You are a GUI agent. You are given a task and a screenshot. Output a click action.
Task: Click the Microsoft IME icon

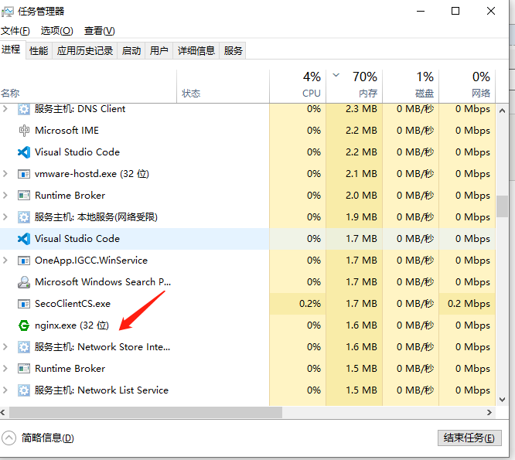point(24,131)
